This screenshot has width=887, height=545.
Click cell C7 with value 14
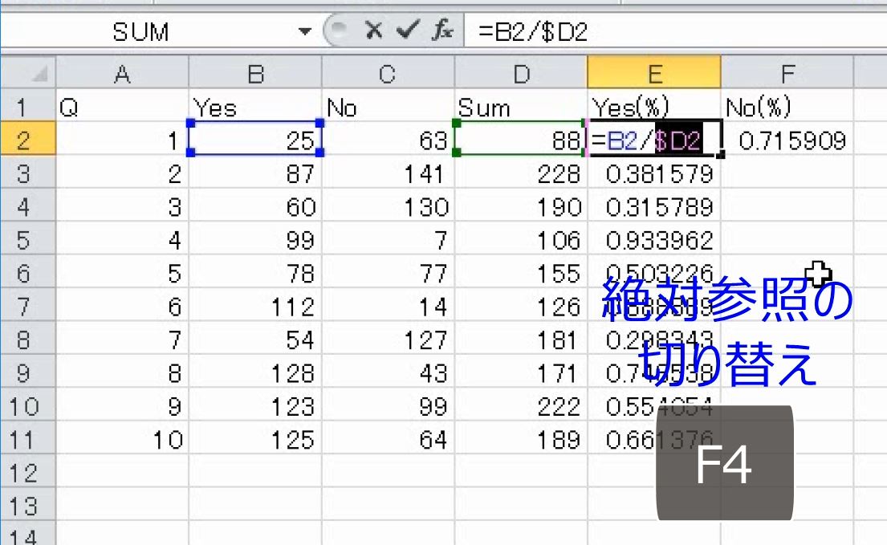point(388,305)
